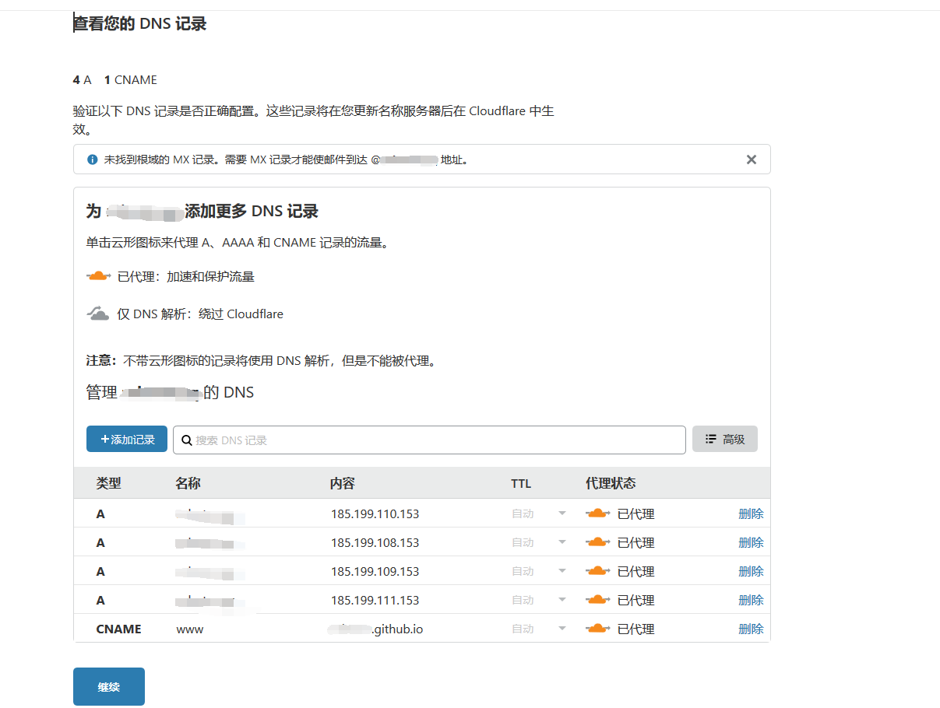Click the 185.199.110.153 content cell
The image size is (940, 708).
375,513
